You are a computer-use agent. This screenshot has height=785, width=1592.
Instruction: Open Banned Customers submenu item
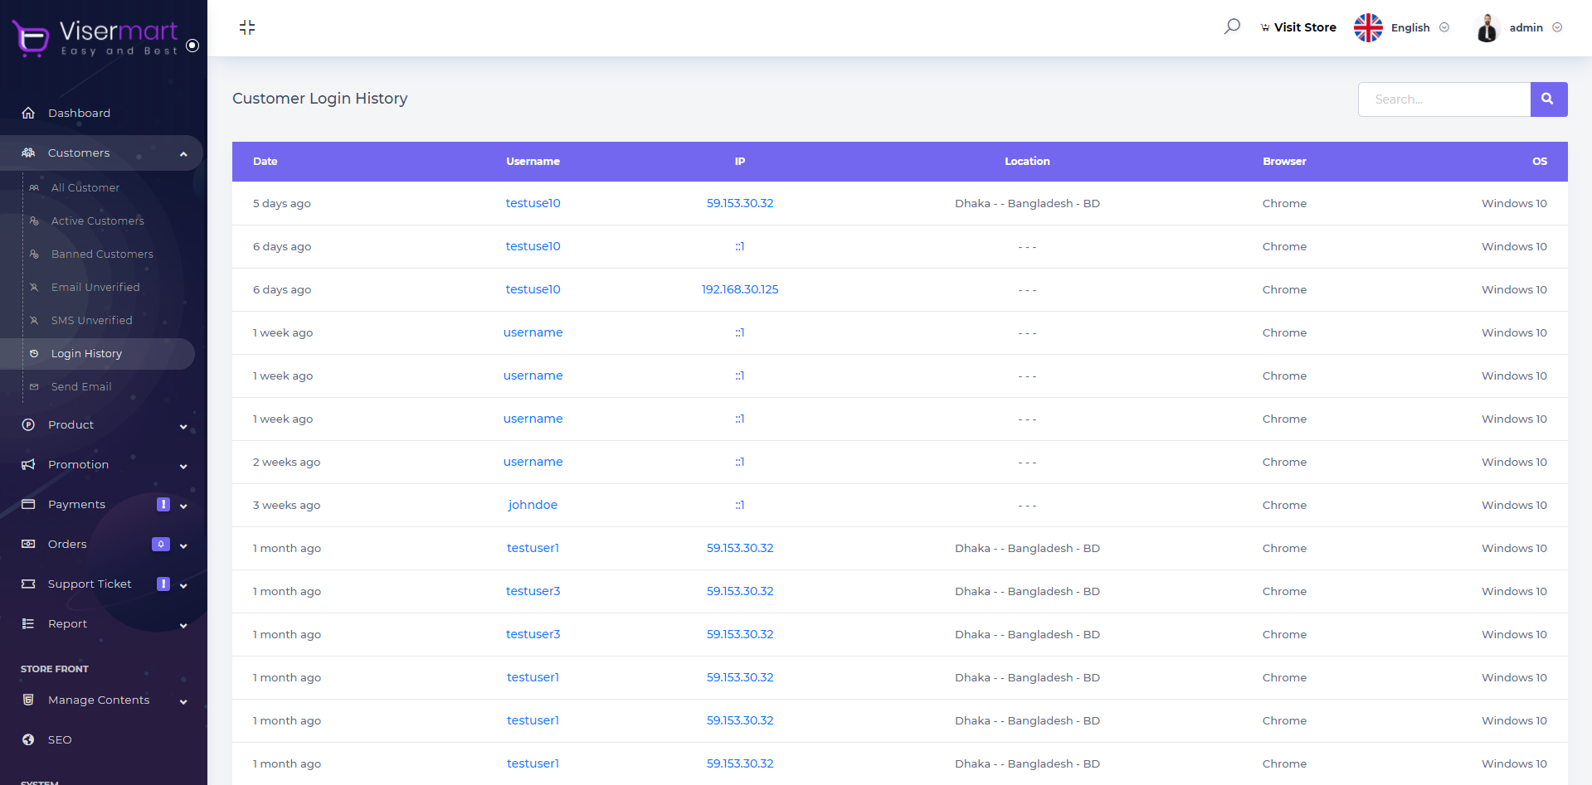click(102, 254)
